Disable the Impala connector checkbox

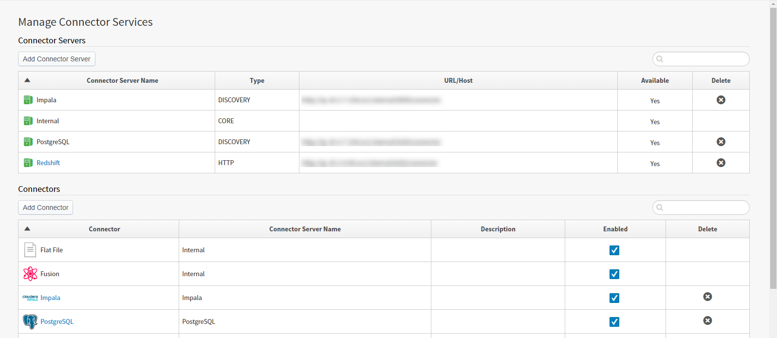coord(614,298)
